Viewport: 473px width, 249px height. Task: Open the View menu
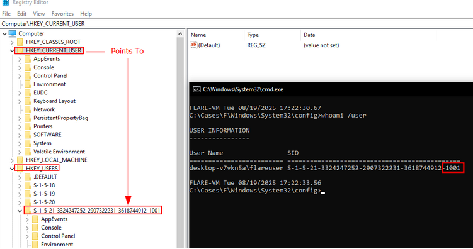click(x=39, y=14)
